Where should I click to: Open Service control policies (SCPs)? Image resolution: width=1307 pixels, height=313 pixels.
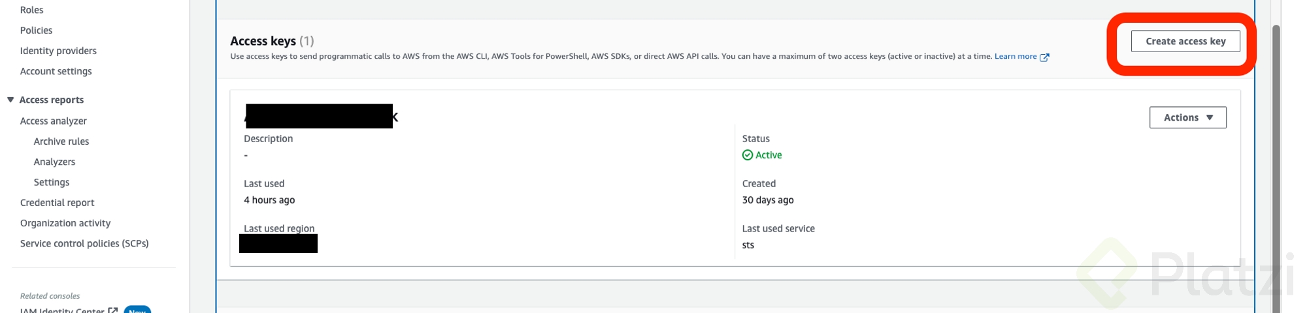pos(84,244)
